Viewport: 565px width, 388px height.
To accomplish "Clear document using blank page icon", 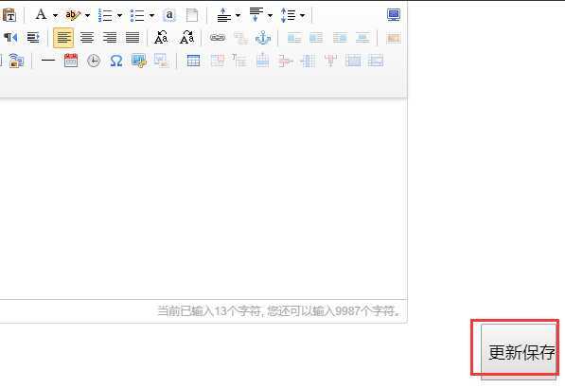I will point(192,15).
